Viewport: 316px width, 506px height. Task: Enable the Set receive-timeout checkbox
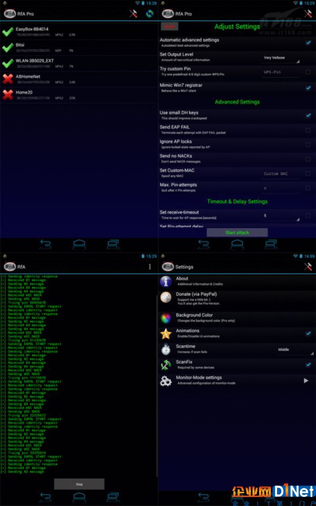pyautogui.click(x=308, y=215)
